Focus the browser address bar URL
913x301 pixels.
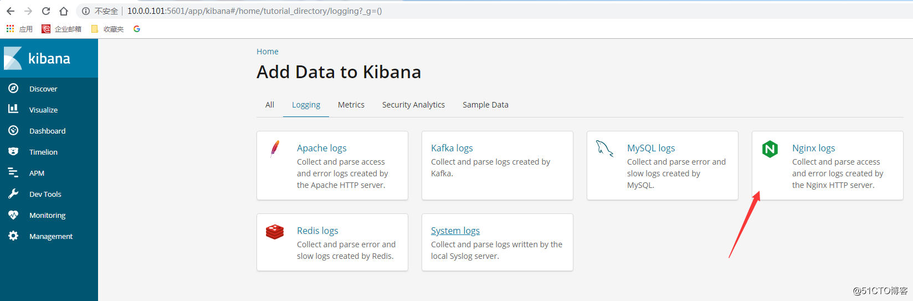click(x=254, y=11)
